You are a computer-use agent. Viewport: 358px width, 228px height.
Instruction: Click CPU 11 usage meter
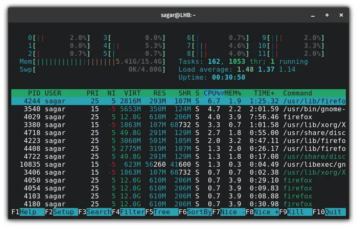[x=291, y=54]
